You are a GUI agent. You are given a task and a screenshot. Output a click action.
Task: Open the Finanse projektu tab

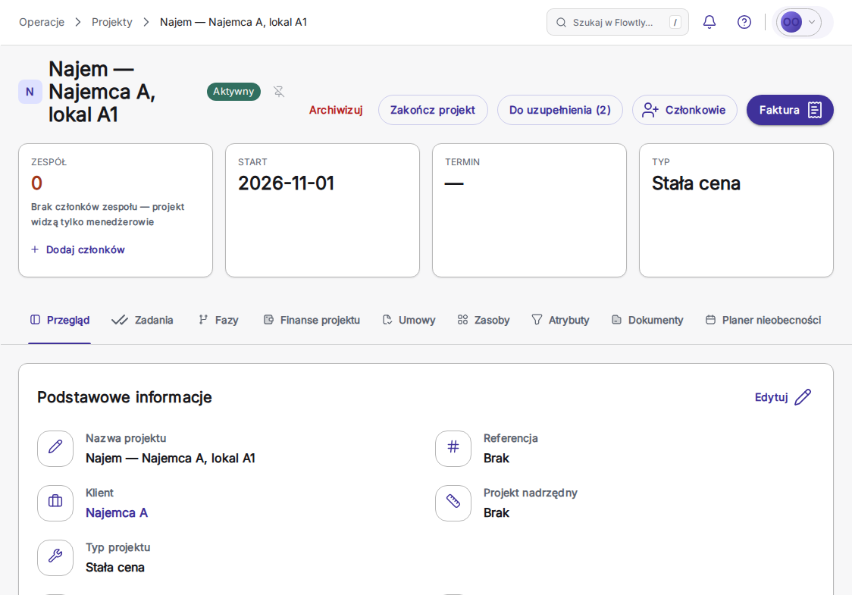click(x=312, y=320)
